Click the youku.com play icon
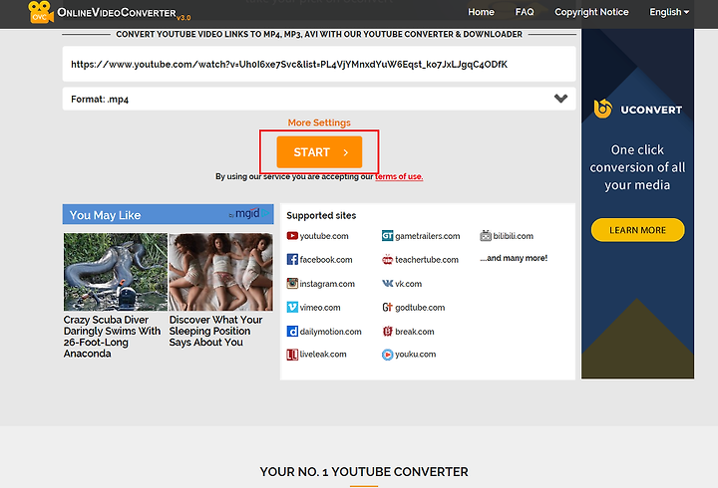Viewport: 718px width, 488px height. (387, 355)
